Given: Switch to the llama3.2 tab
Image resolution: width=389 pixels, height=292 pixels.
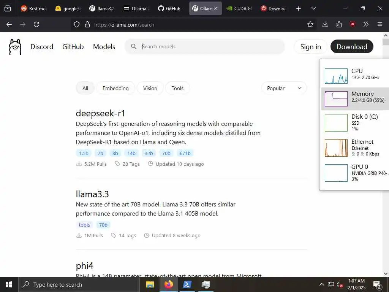Looking at the screenshot, I should point(102,8).
